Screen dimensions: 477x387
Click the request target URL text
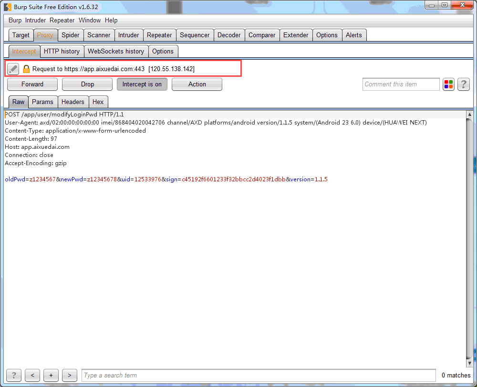click(x=114, y=69)
